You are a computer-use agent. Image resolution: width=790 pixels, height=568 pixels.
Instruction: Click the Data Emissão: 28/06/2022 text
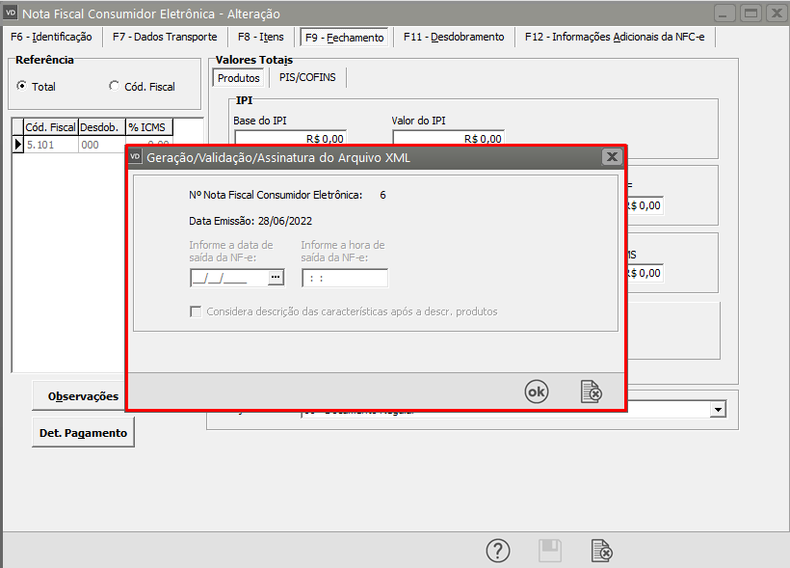250,221
